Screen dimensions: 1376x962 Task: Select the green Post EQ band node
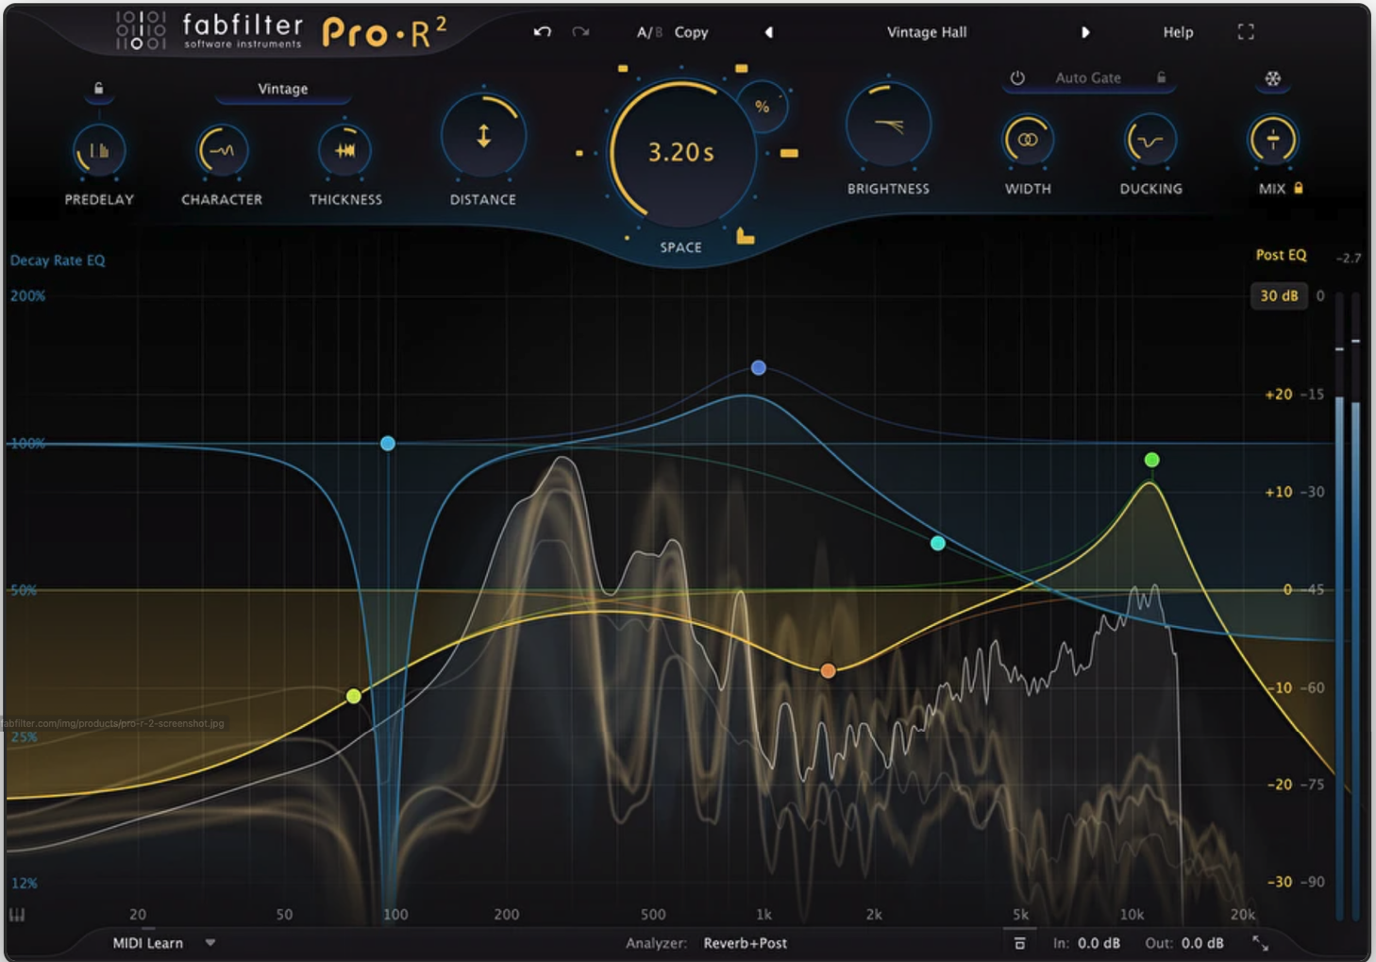[x=1151, y=460]
